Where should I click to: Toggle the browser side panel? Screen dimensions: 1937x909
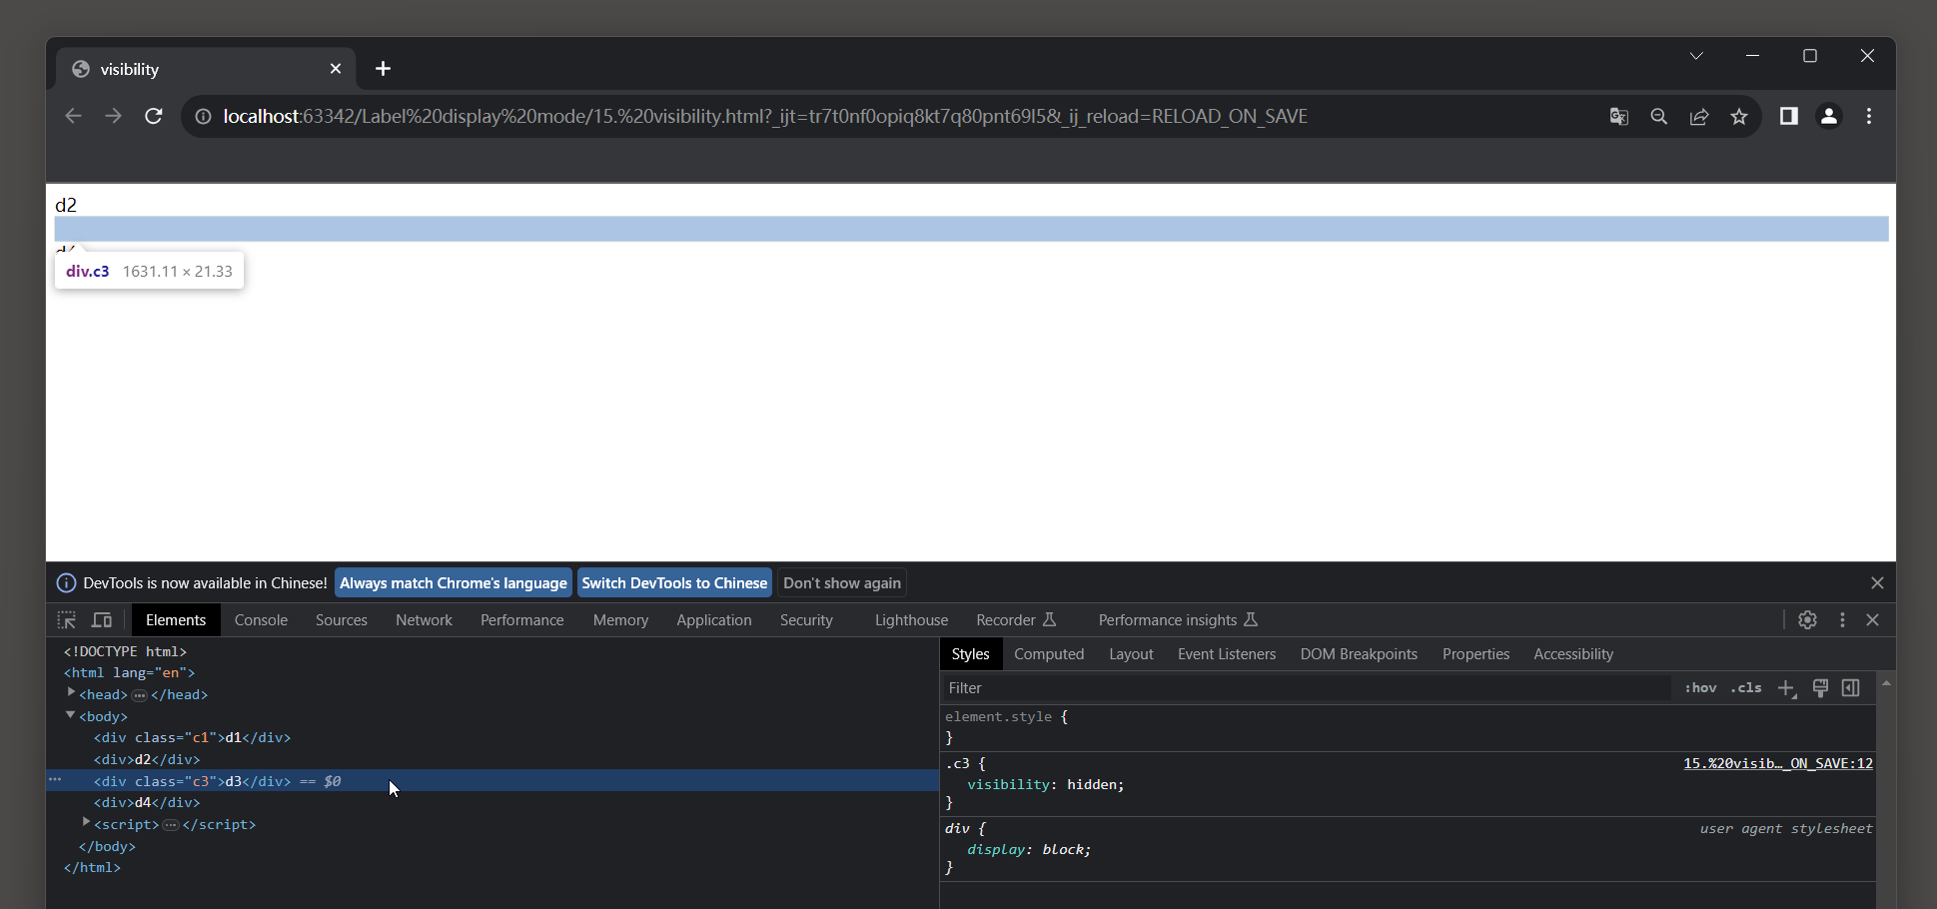click(x=1789, y=116)
